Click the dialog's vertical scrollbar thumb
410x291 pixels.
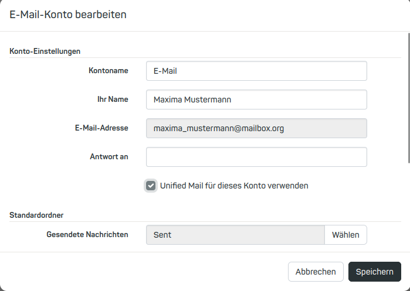coord(409,98)
